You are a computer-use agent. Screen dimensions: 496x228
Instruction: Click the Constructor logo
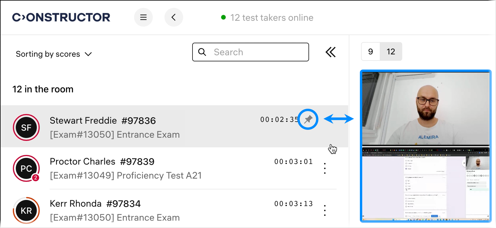pos(61,18)
